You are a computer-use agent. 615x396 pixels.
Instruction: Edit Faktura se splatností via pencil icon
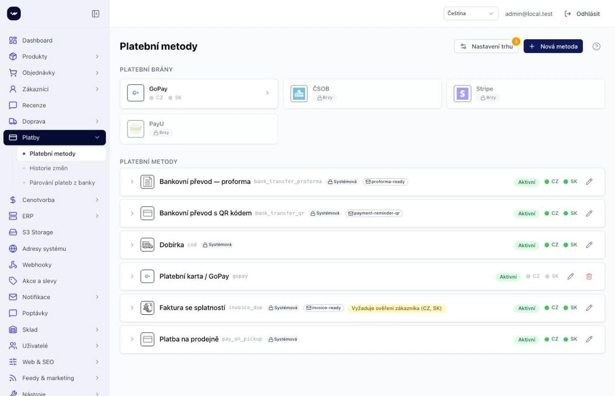[x=589, y=308]
